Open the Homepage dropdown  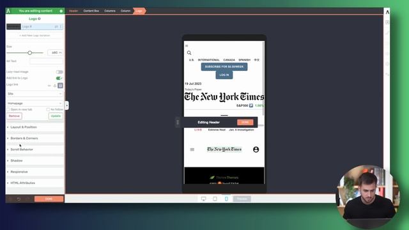[x=35, y=103]
